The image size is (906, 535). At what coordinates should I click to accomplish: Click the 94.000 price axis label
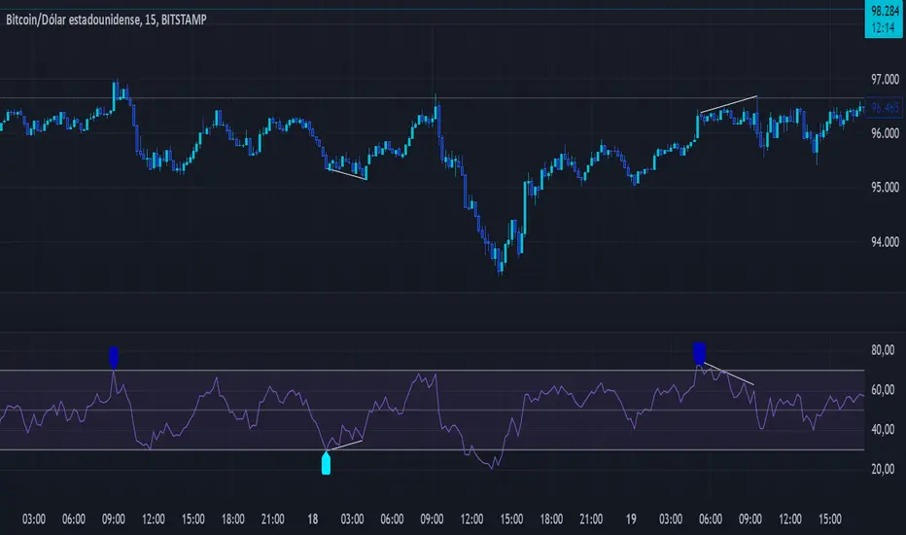(x=885, y=242)
